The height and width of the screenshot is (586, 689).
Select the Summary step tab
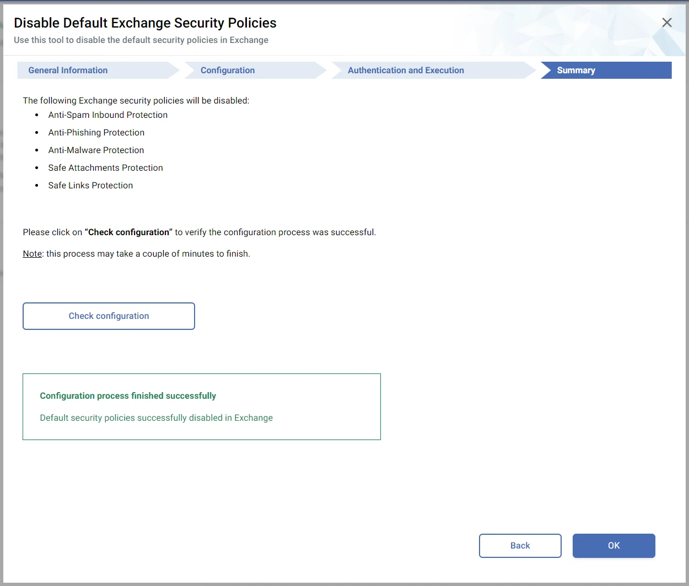coord(576,70)
